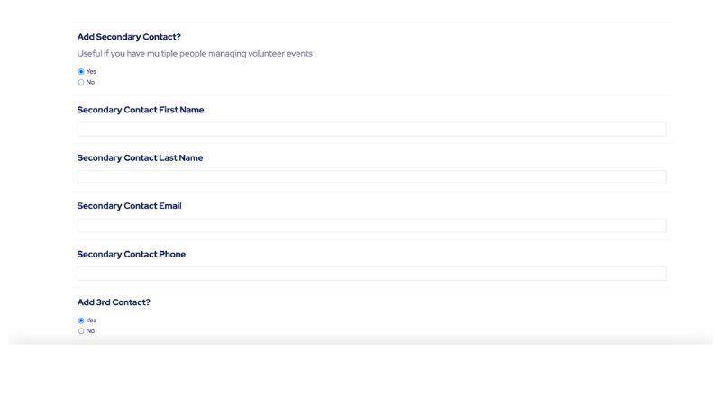Select the Yes radio circle under Add Secondary Contact
Viewport: 721px width, 405px height.
(81, 72)
